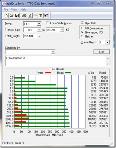Click the Save floppy disk icon
The width and height of the screenshot is (116, 148).
click(17, 16)
